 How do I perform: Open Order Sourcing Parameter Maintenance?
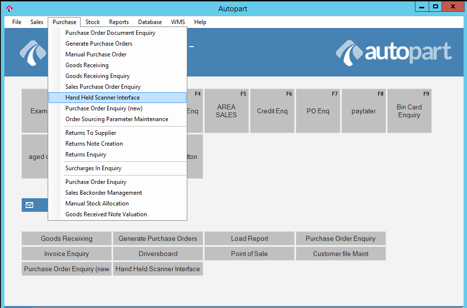117,119
